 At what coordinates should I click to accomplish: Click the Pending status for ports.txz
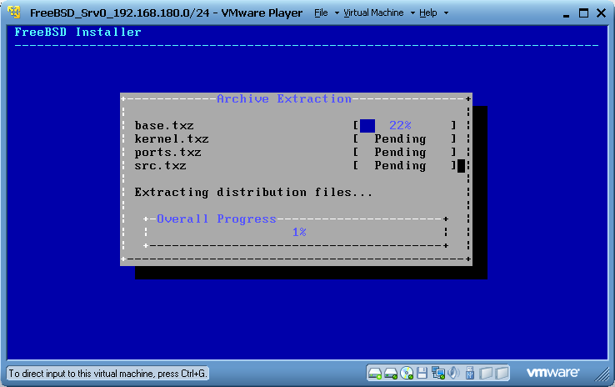pyautogui.click(x=400, y=153)
